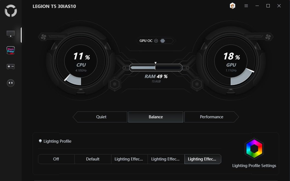Toggle the GPU OC switch
Image resolution: width=290 pixels, height=181 pixels.
tap(166, 41)
